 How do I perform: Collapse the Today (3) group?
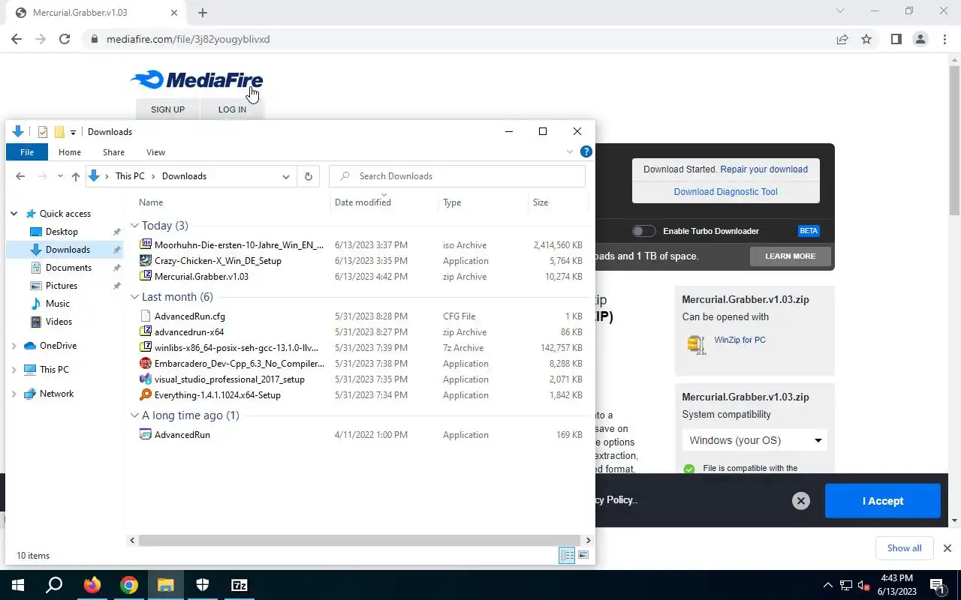[x=134, y=226]
